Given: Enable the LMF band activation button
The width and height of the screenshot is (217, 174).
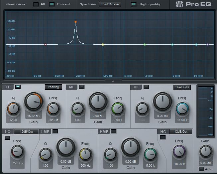Looking at the screenshot, I should (x=55, y=131).
